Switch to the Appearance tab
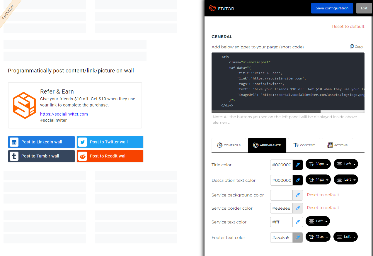 (267, 145)
